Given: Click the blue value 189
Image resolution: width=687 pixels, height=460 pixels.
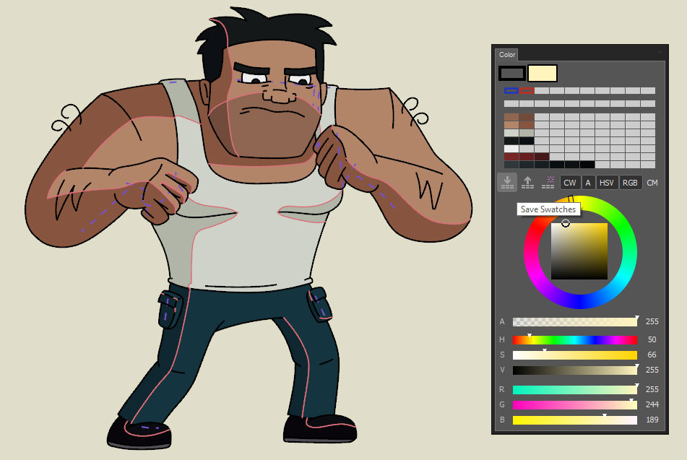Looking at the screenshot, I should pos(652,420).
